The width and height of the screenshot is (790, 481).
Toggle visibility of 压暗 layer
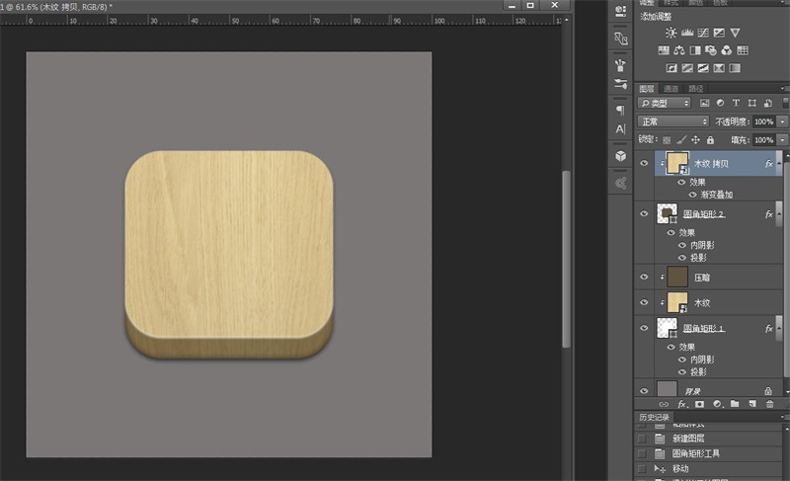(644, 278)
